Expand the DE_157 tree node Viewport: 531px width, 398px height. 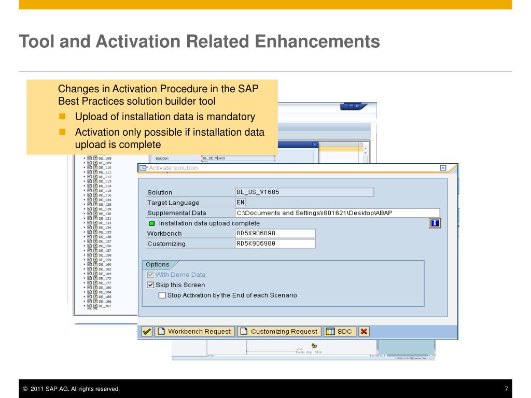pyautogui.click(x=85, y=251)
